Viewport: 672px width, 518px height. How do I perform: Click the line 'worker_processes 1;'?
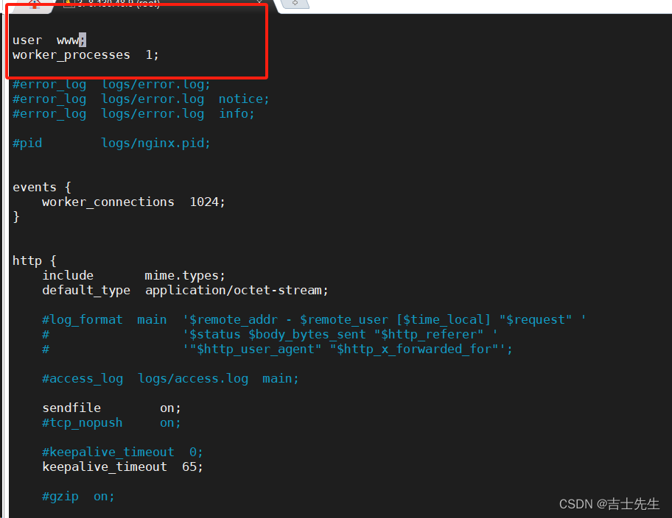(85, 55)
